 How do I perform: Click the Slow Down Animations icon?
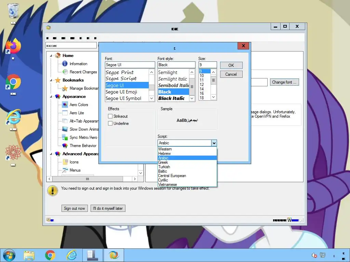(65, 129)
